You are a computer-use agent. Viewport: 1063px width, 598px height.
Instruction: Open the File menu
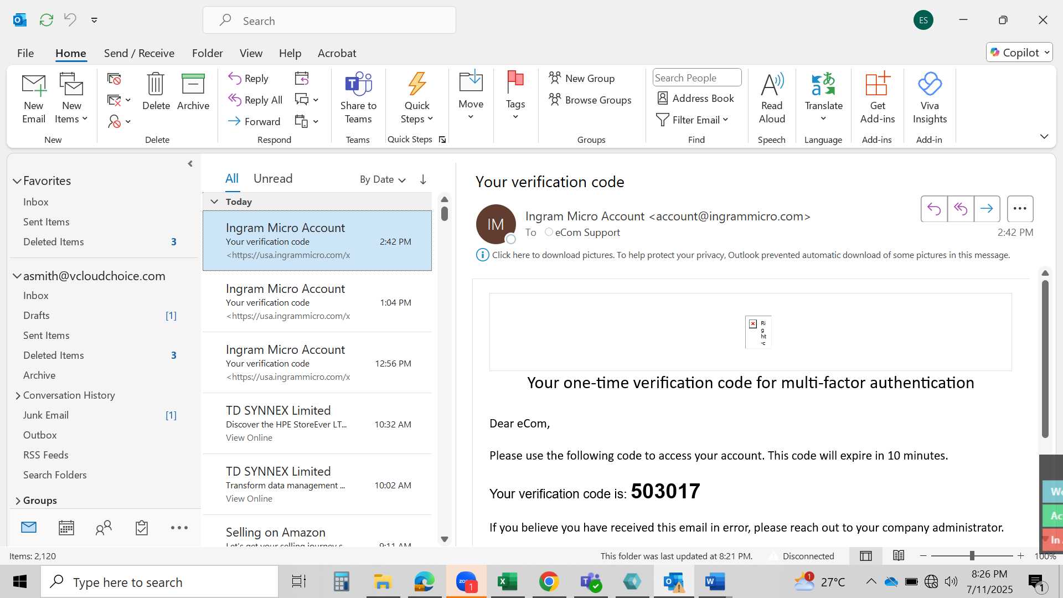pos(25,53)
